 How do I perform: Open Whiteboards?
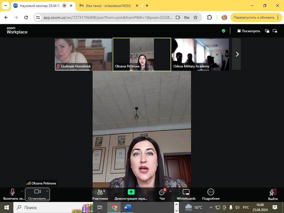[186, 194]
